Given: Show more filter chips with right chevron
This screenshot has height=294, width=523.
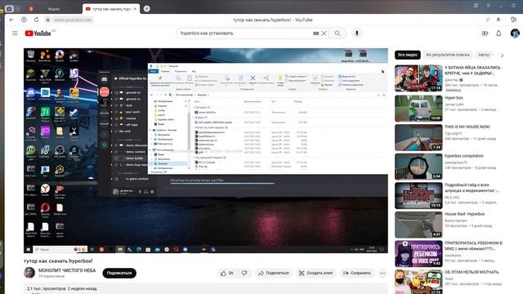Looking at the screenshot, I should [x=502, y=56].
